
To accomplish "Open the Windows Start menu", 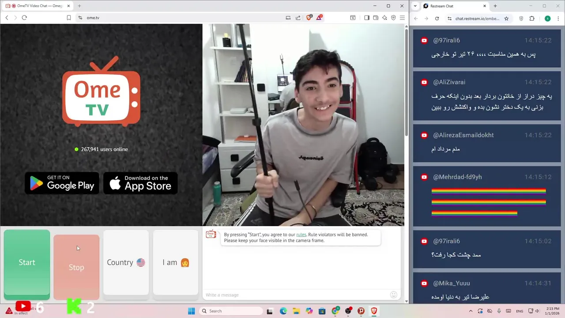I will [x=191, y=311].
